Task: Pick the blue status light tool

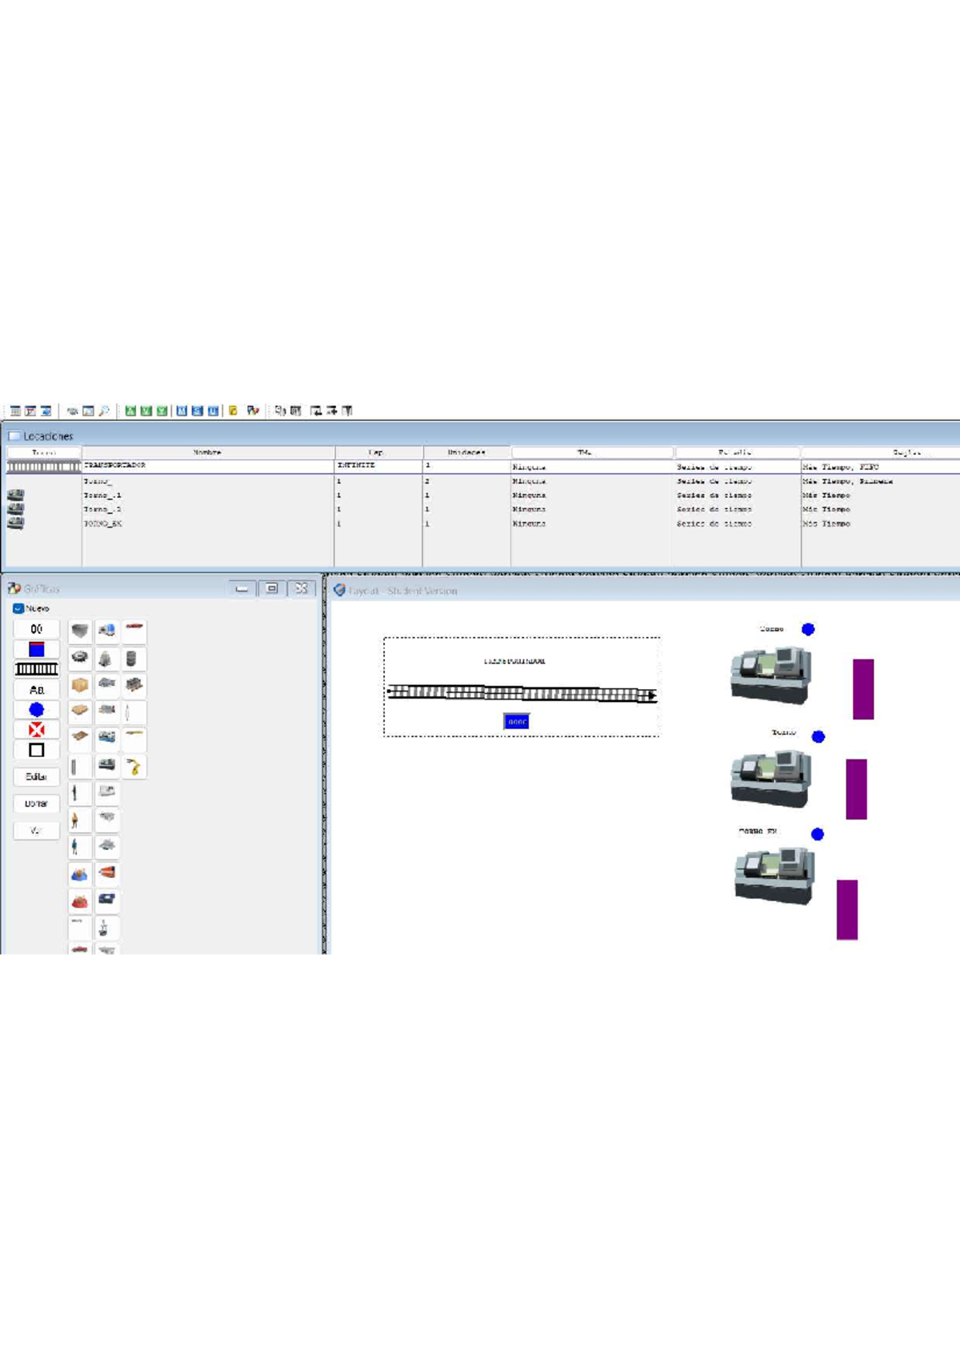Action: pyautogui.click(x=36, y=710)
